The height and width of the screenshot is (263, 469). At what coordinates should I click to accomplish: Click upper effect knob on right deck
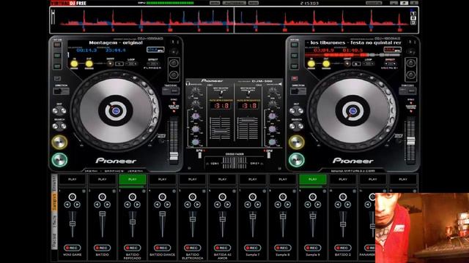[411, 64]
